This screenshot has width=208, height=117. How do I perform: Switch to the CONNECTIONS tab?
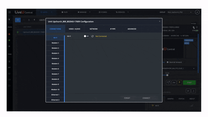[55, 29]
